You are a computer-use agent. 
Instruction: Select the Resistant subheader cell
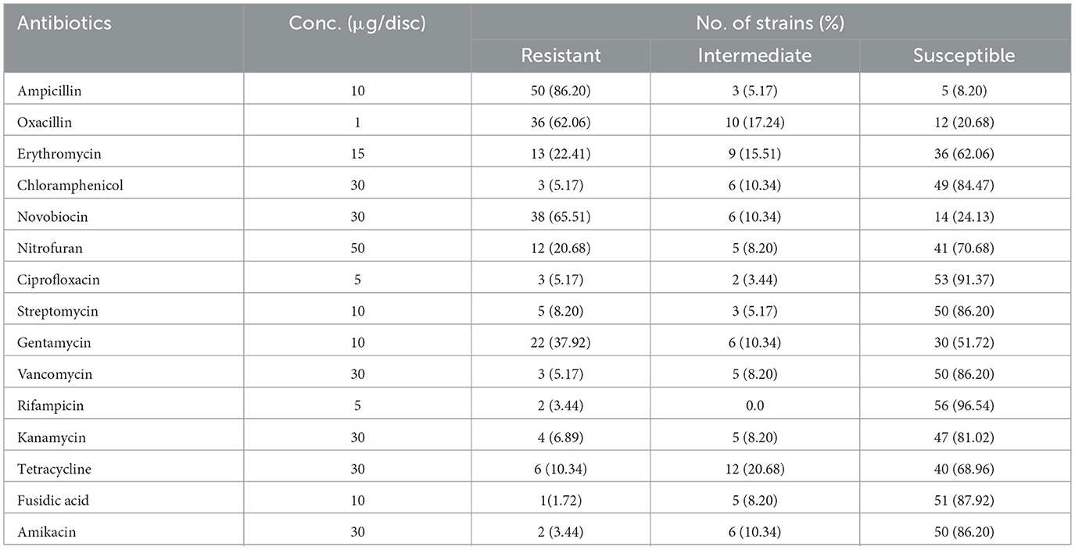(561, 55)
